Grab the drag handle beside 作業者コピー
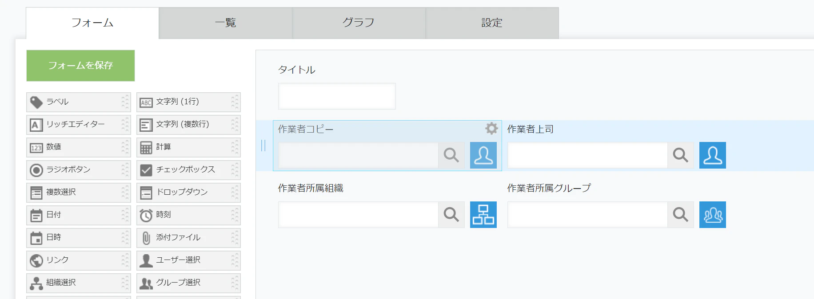814x299 pixels. click(263, 146)
